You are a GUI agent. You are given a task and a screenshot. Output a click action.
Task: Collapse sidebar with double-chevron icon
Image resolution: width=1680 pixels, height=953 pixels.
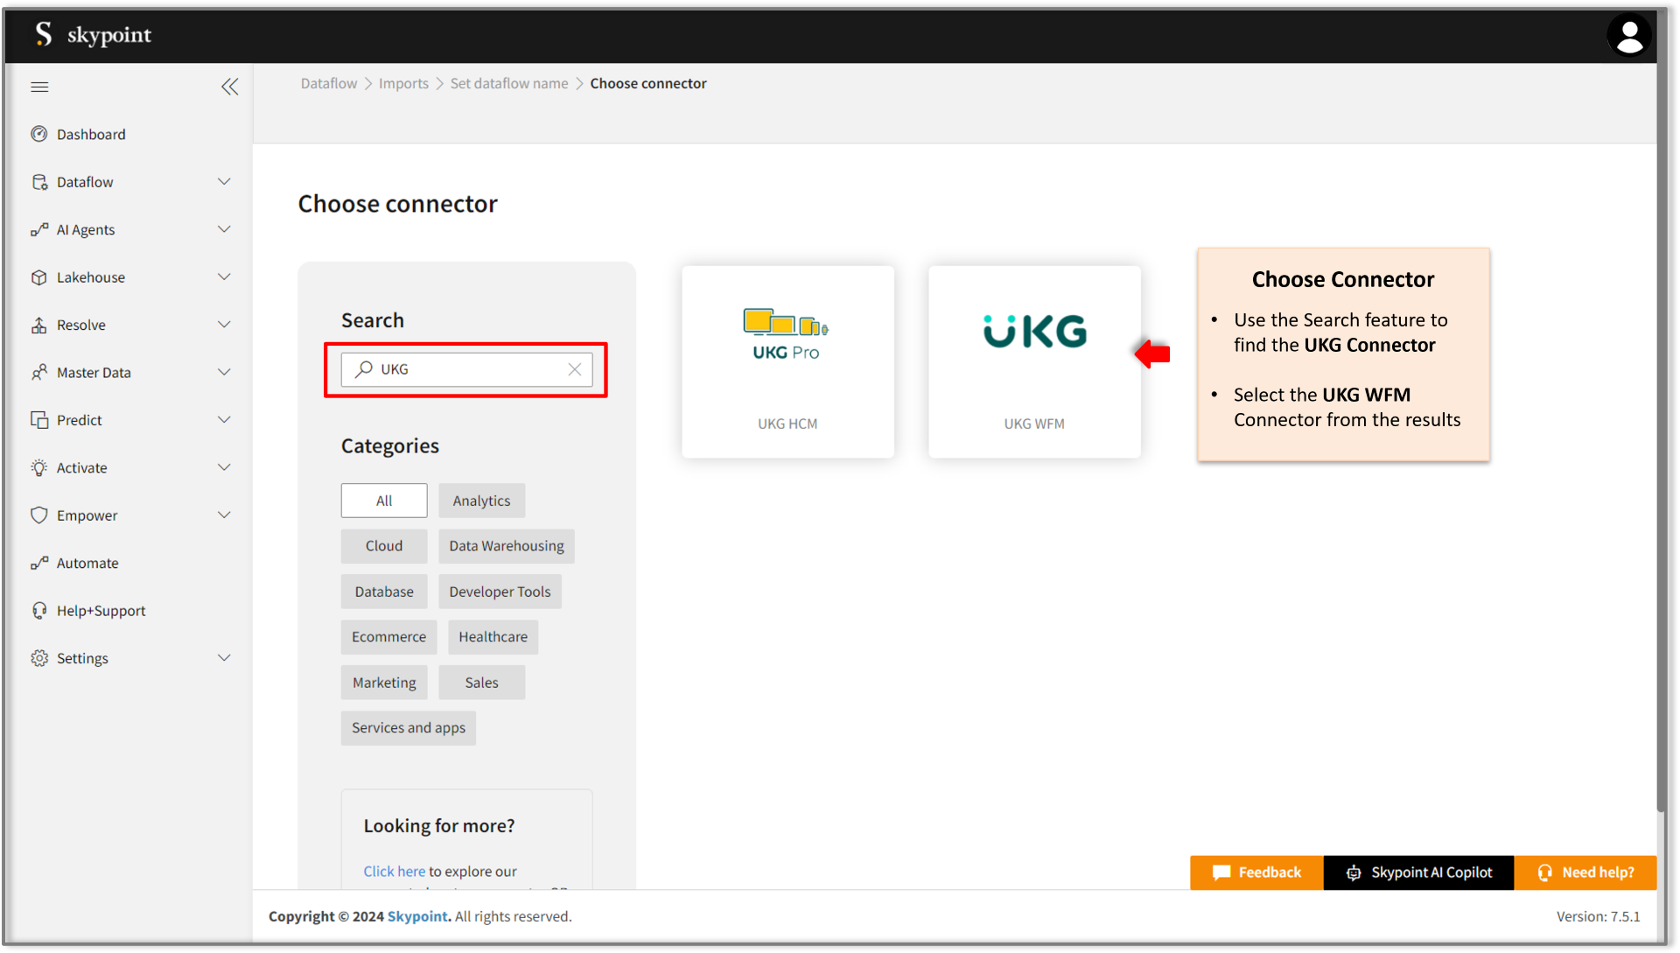[x=229, y=87]
